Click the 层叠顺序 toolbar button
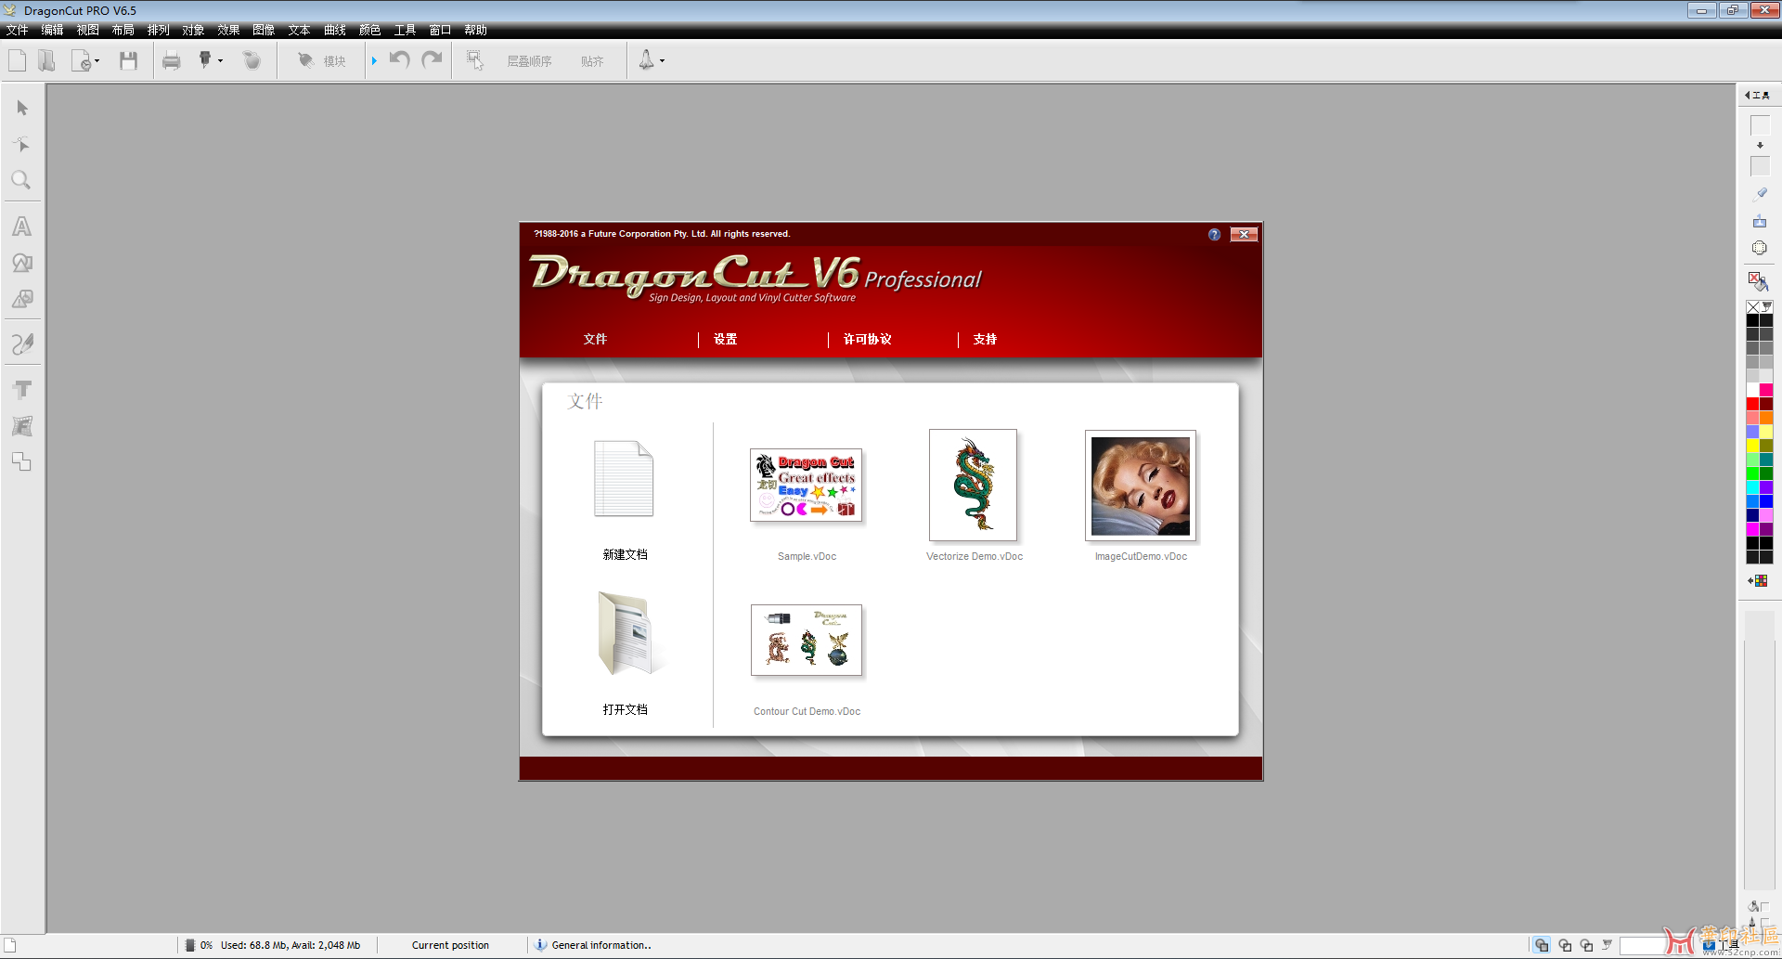 [x=530, y=61]
